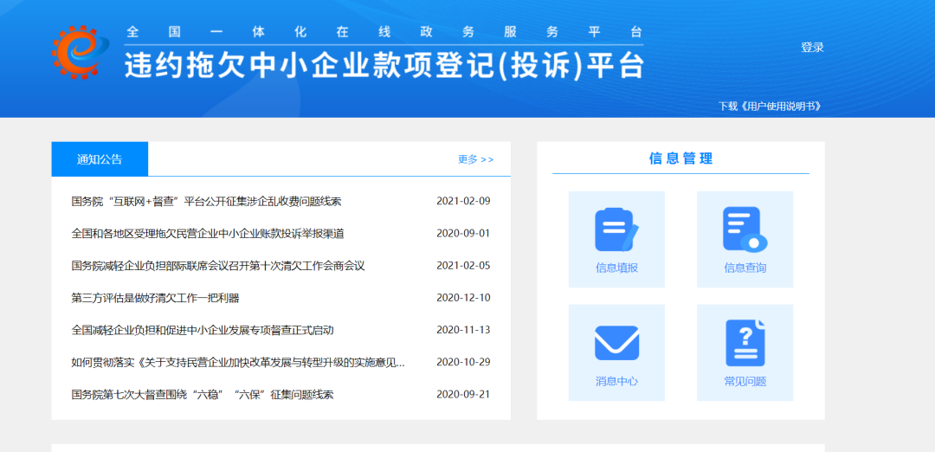The height and width of the screenshot is (452, 935).
Task: Click the date 2020-12-10
Action: click(x=463, y=298)
